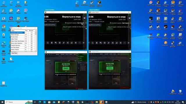Toggle Blocked checkbox for Frankfurt (Germany)
This screenshot has height=104, width=186.
pyautogui.click(x=32, y=45)
